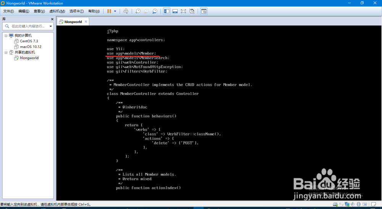
Task: Click the sound card status bar icon
Action: pos(353,204)
